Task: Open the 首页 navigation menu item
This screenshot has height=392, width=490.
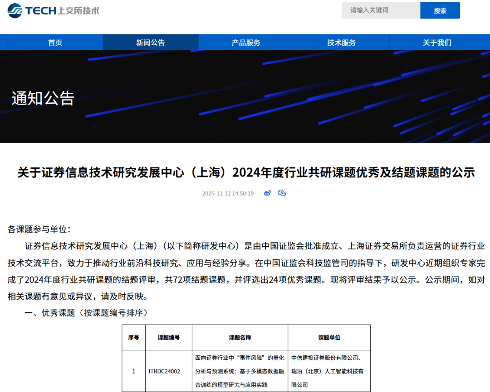Action: click(54, 42)
